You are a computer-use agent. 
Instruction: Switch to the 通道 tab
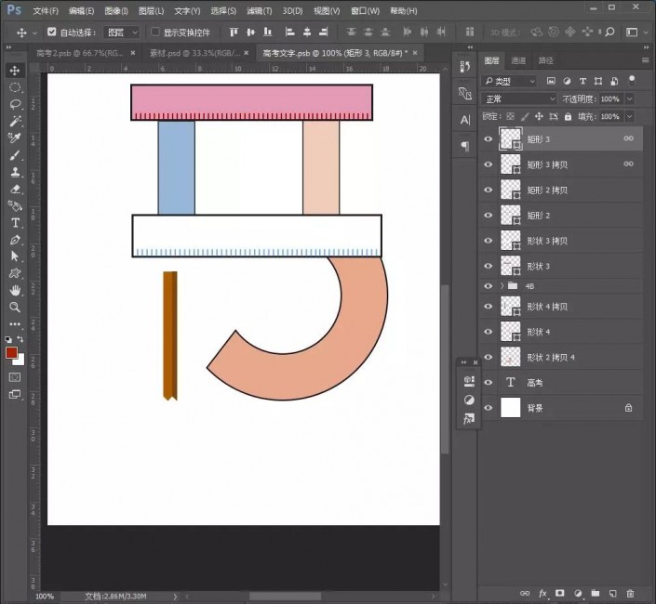[x=518, y=60]
